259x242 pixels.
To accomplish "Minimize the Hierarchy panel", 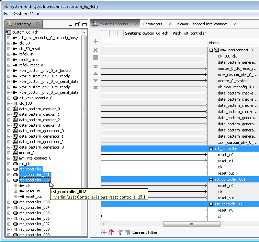I will pos(70,24).
